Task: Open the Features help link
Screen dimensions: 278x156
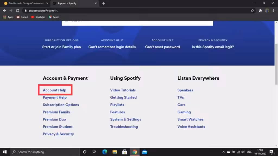Action: point(117,112)
